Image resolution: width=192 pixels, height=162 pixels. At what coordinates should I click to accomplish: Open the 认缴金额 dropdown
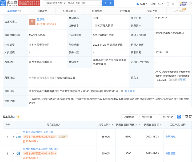click(130, 117)
